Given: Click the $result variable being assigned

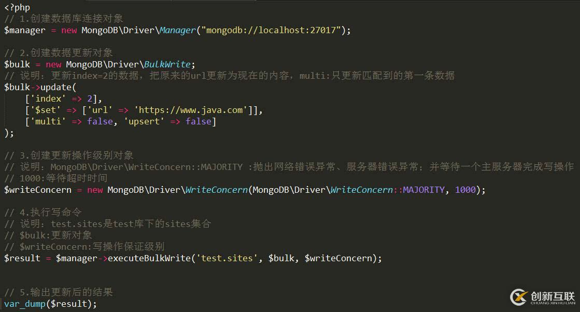Looking at the screenshot, I should 22,259.
